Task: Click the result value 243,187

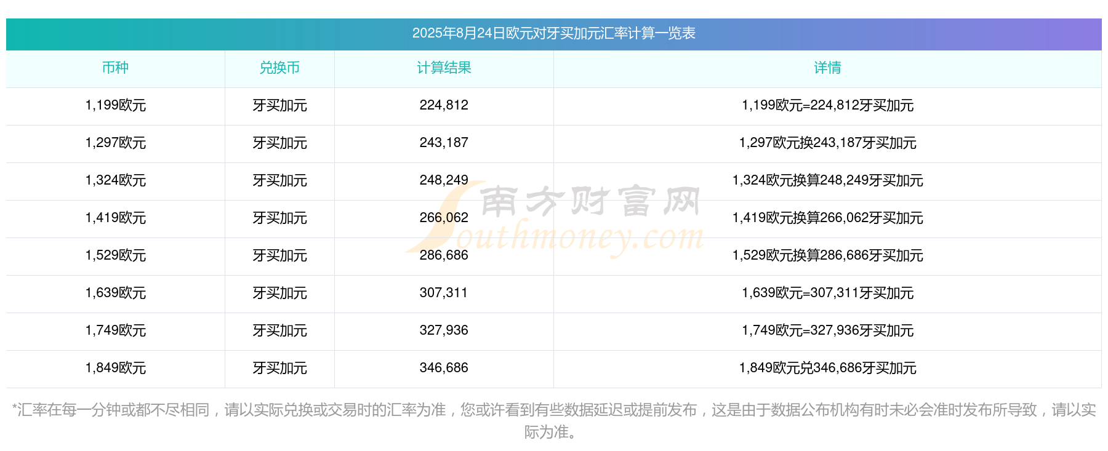Action: pos(444,143)
